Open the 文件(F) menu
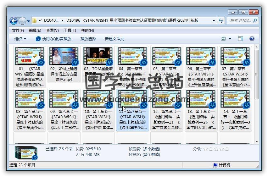 (18, 30)
